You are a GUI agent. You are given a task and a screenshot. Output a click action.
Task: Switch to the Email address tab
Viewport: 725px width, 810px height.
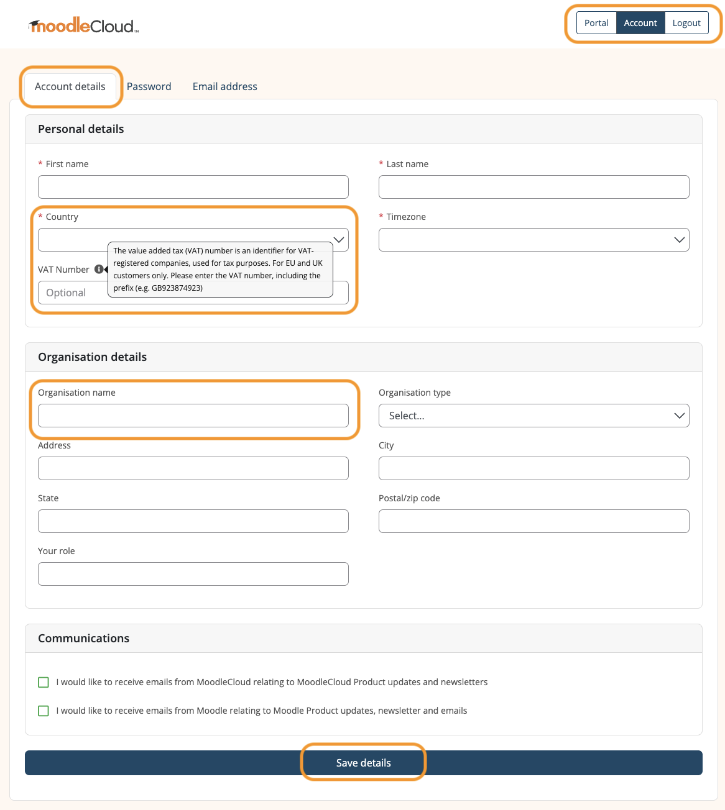224,86
